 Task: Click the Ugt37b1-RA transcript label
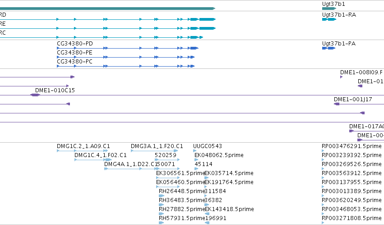[x=339, y=15]
